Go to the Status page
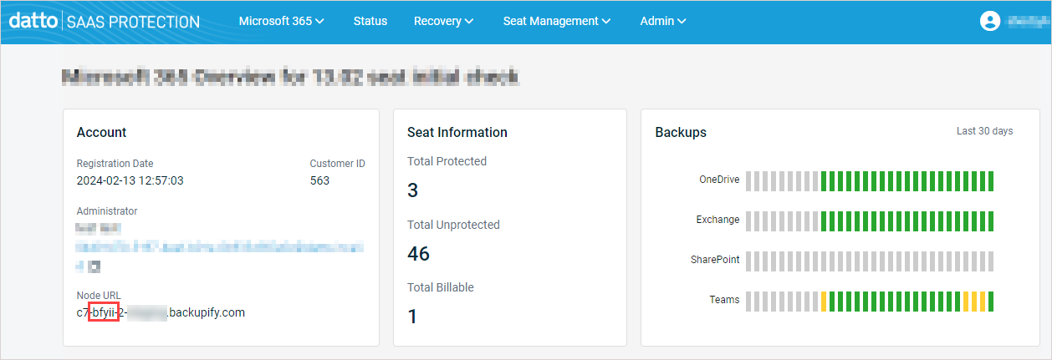The height and width of the screenshot is (360, 1052). click(x=370, y=22)
